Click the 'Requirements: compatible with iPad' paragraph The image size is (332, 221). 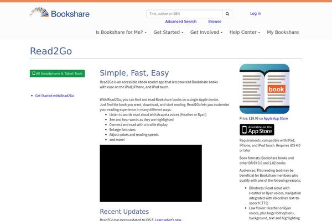(270, 145)
